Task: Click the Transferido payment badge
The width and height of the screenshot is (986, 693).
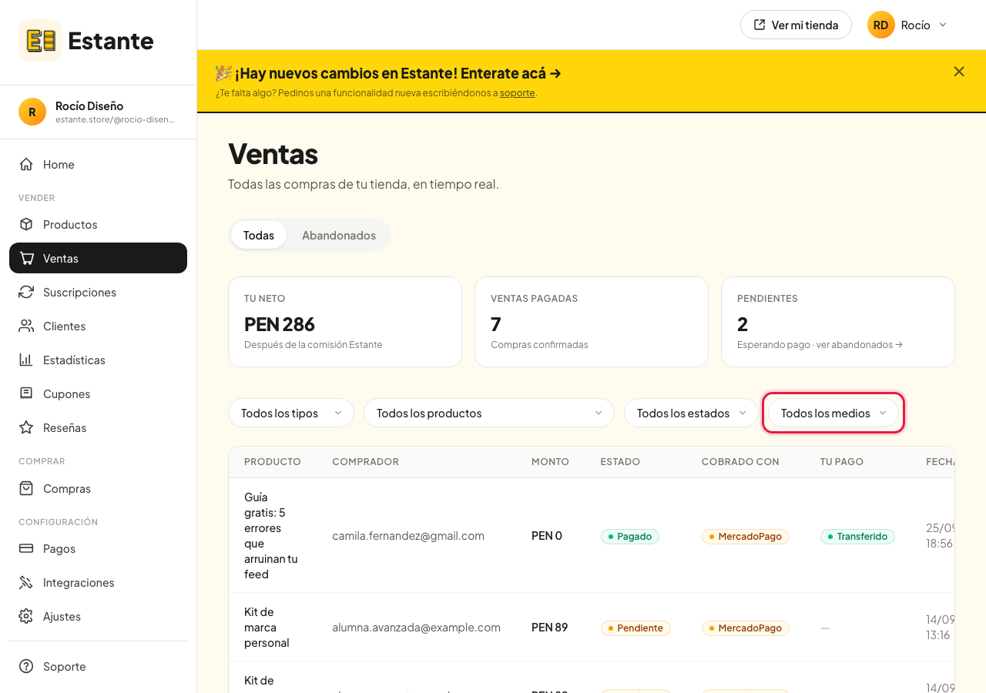Action: tap(857, 536)
